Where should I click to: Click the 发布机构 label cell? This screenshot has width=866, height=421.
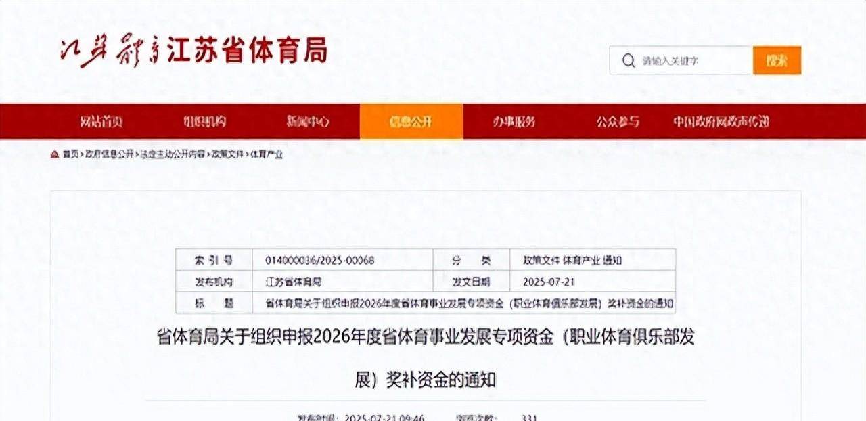(x=214, y=282)
